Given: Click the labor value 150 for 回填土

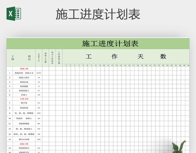Looking at the screenshot, I should point(39,95).
